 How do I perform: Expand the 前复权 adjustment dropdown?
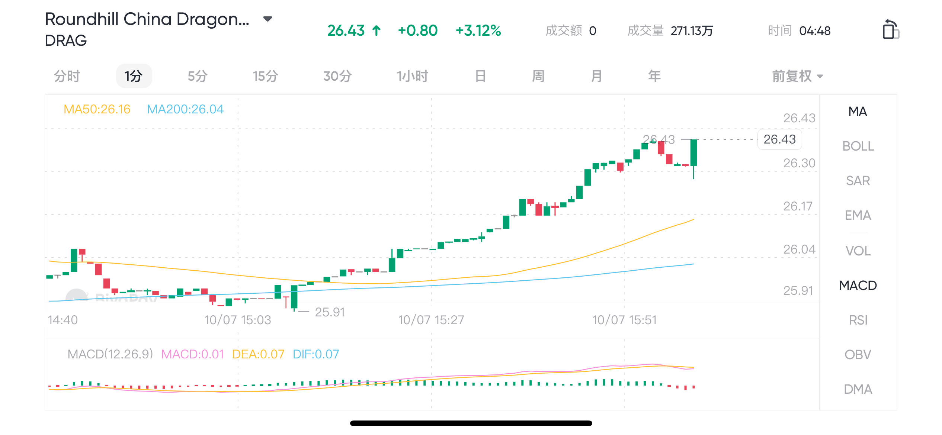pyautogui.click(x=797, y=76)
